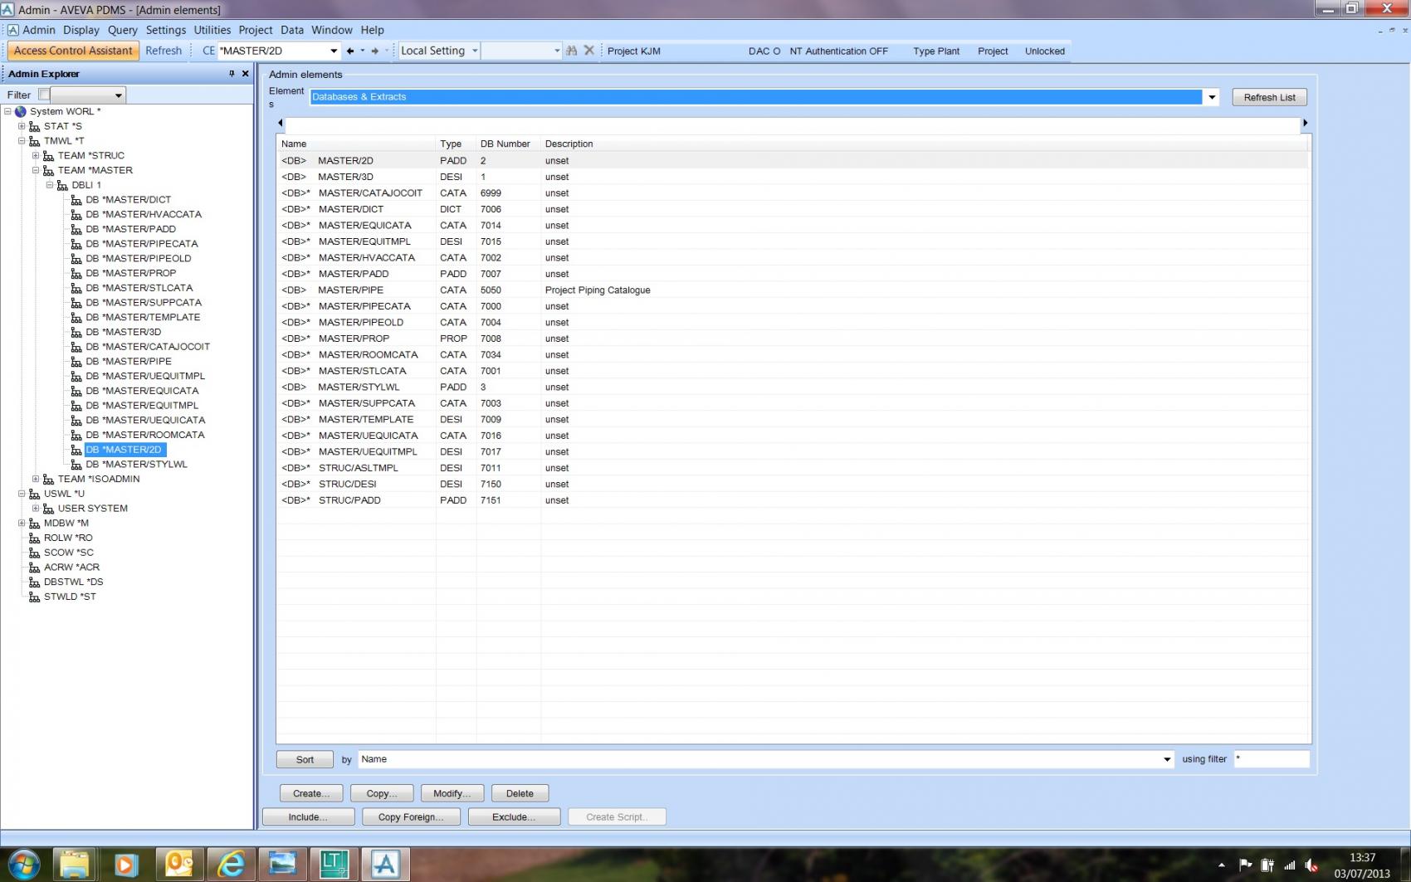The image size is (1411, 882).
Task: Click the hierarchy icon of DB *MASTER/DICT
Action: [76, 200]
